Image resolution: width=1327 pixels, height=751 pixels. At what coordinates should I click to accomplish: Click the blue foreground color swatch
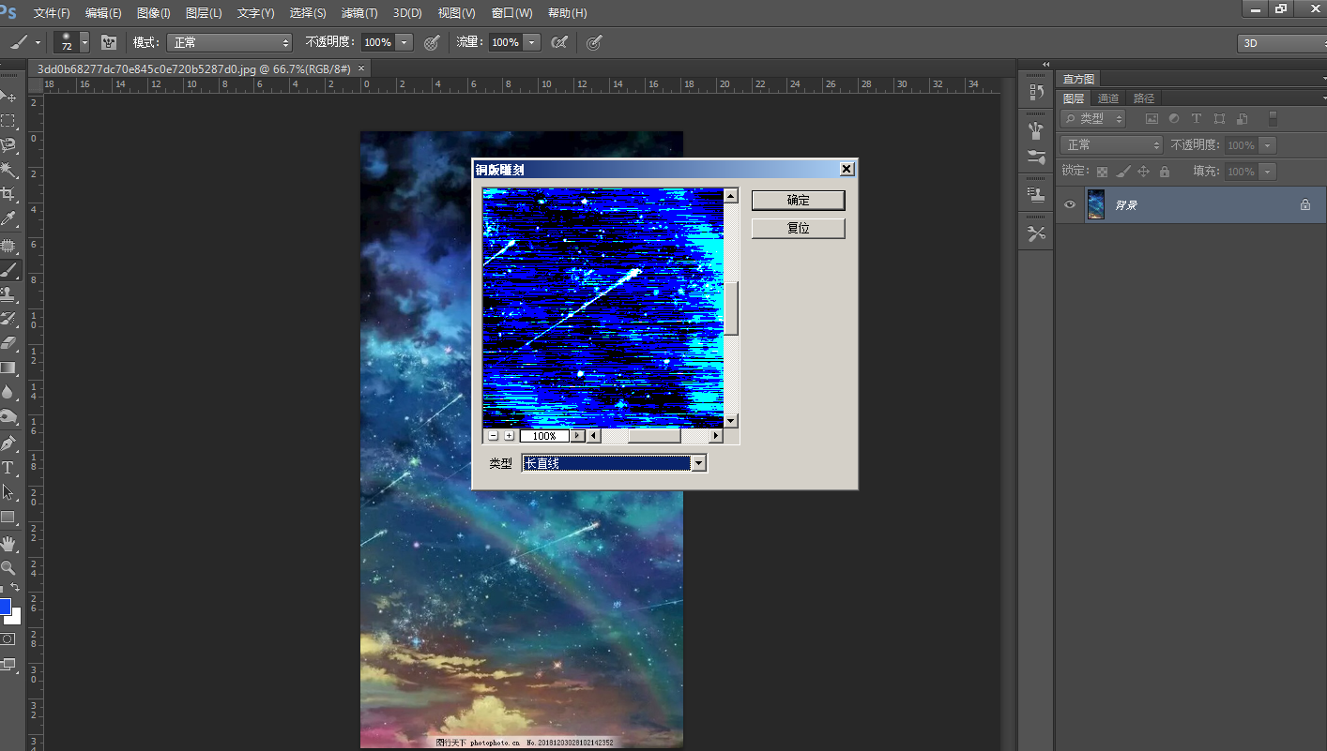(x=5, y=607)
